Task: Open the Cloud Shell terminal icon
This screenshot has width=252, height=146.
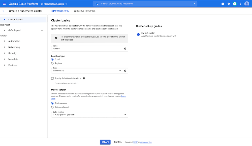Action: click(x=223, y=4)
